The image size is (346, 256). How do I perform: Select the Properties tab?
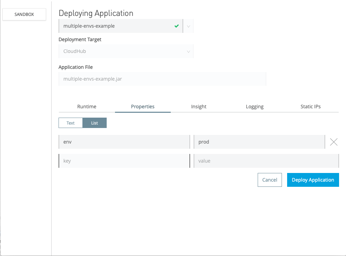(x=142, y=107)
